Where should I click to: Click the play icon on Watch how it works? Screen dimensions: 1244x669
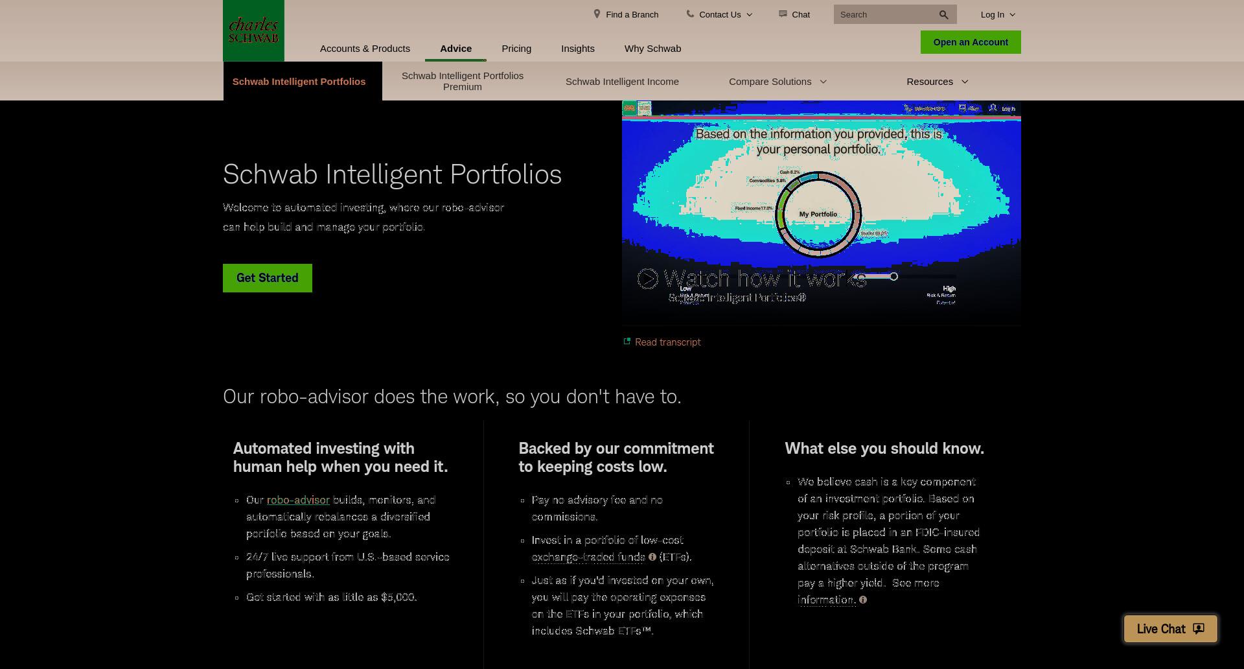[648, 279]
